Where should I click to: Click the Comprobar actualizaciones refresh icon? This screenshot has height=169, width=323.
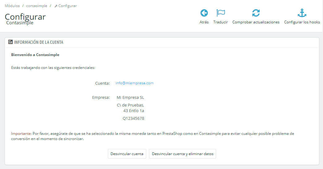pos(256,13)
